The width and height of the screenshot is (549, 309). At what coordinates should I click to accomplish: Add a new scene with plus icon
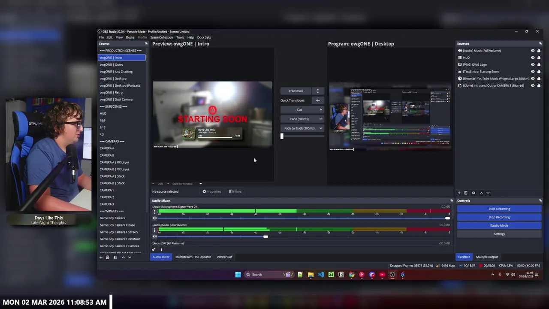(x=101, y=257)
